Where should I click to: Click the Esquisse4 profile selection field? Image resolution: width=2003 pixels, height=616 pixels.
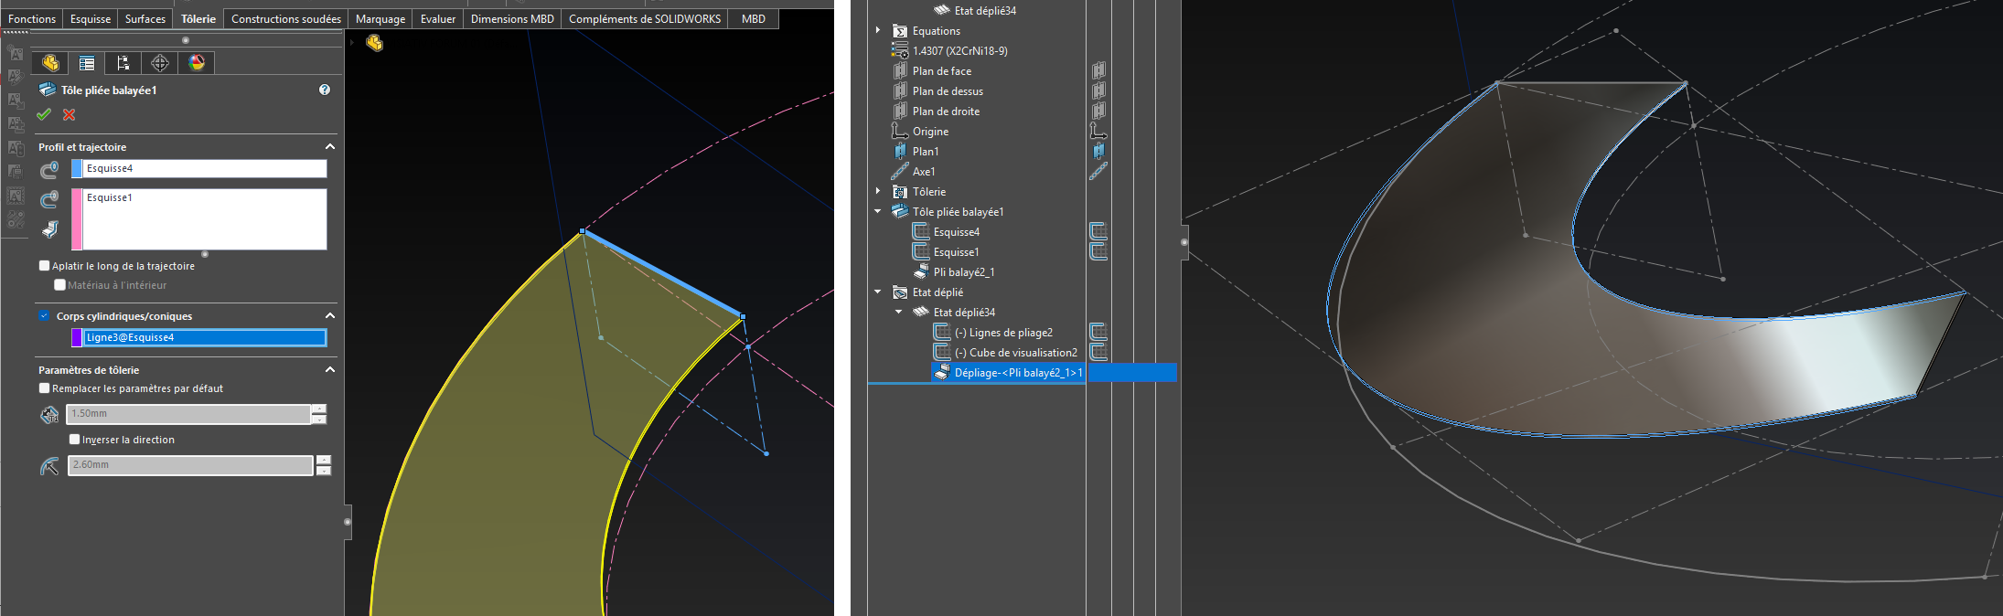point(204,168)
